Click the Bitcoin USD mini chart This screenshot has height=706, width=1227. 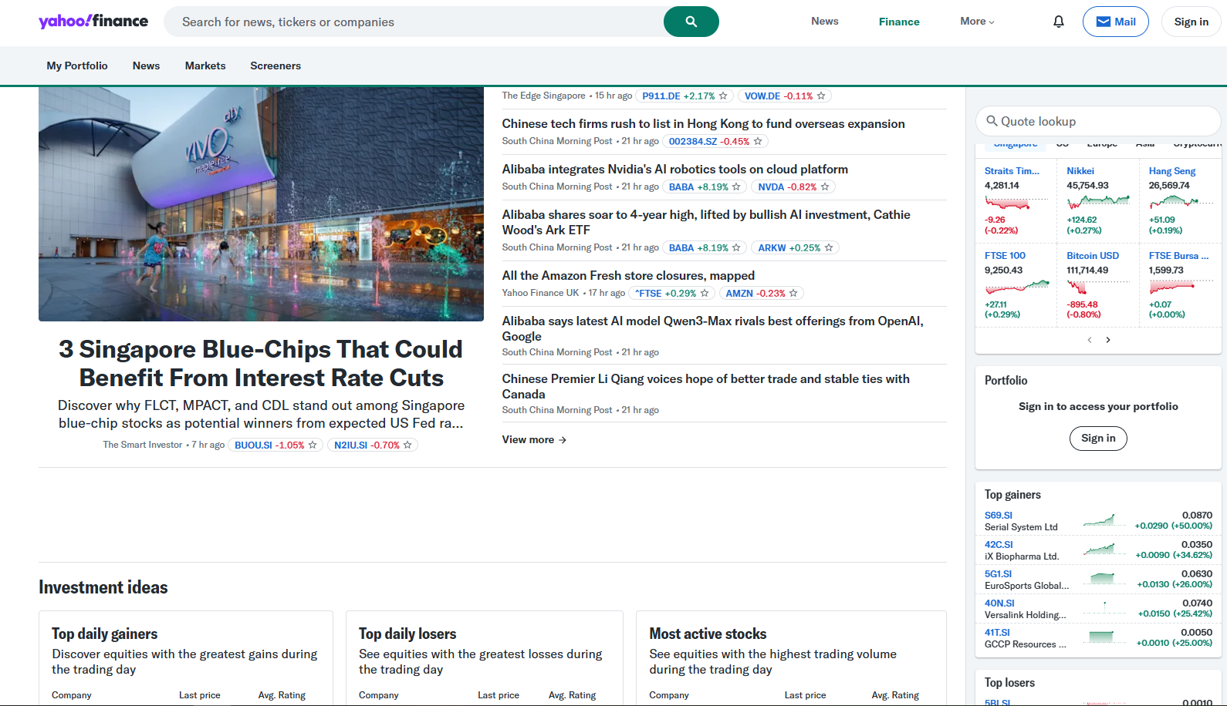[x=1077, y=287]
